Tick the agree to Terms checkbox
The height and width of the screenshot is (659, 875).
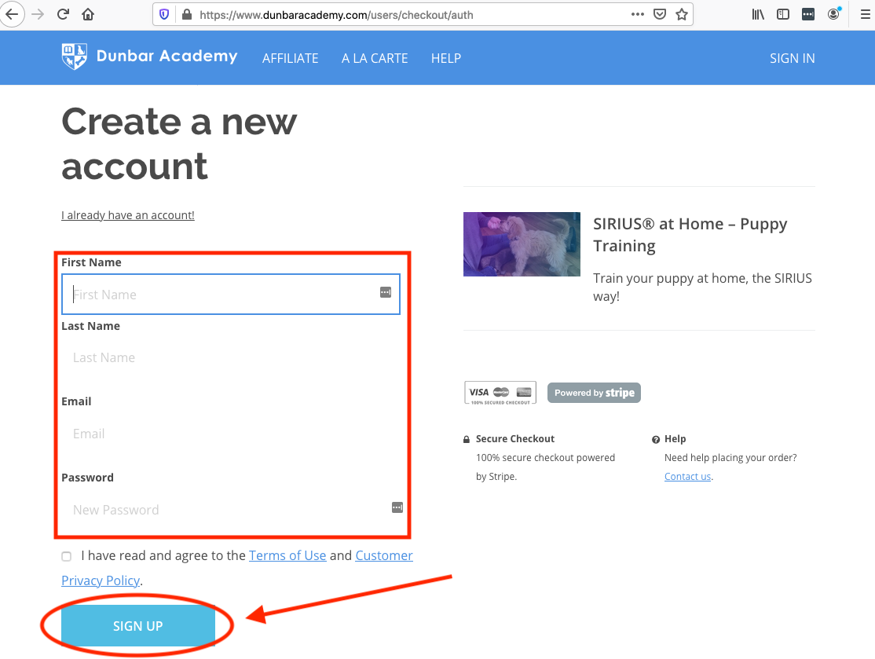coord(67,556)
